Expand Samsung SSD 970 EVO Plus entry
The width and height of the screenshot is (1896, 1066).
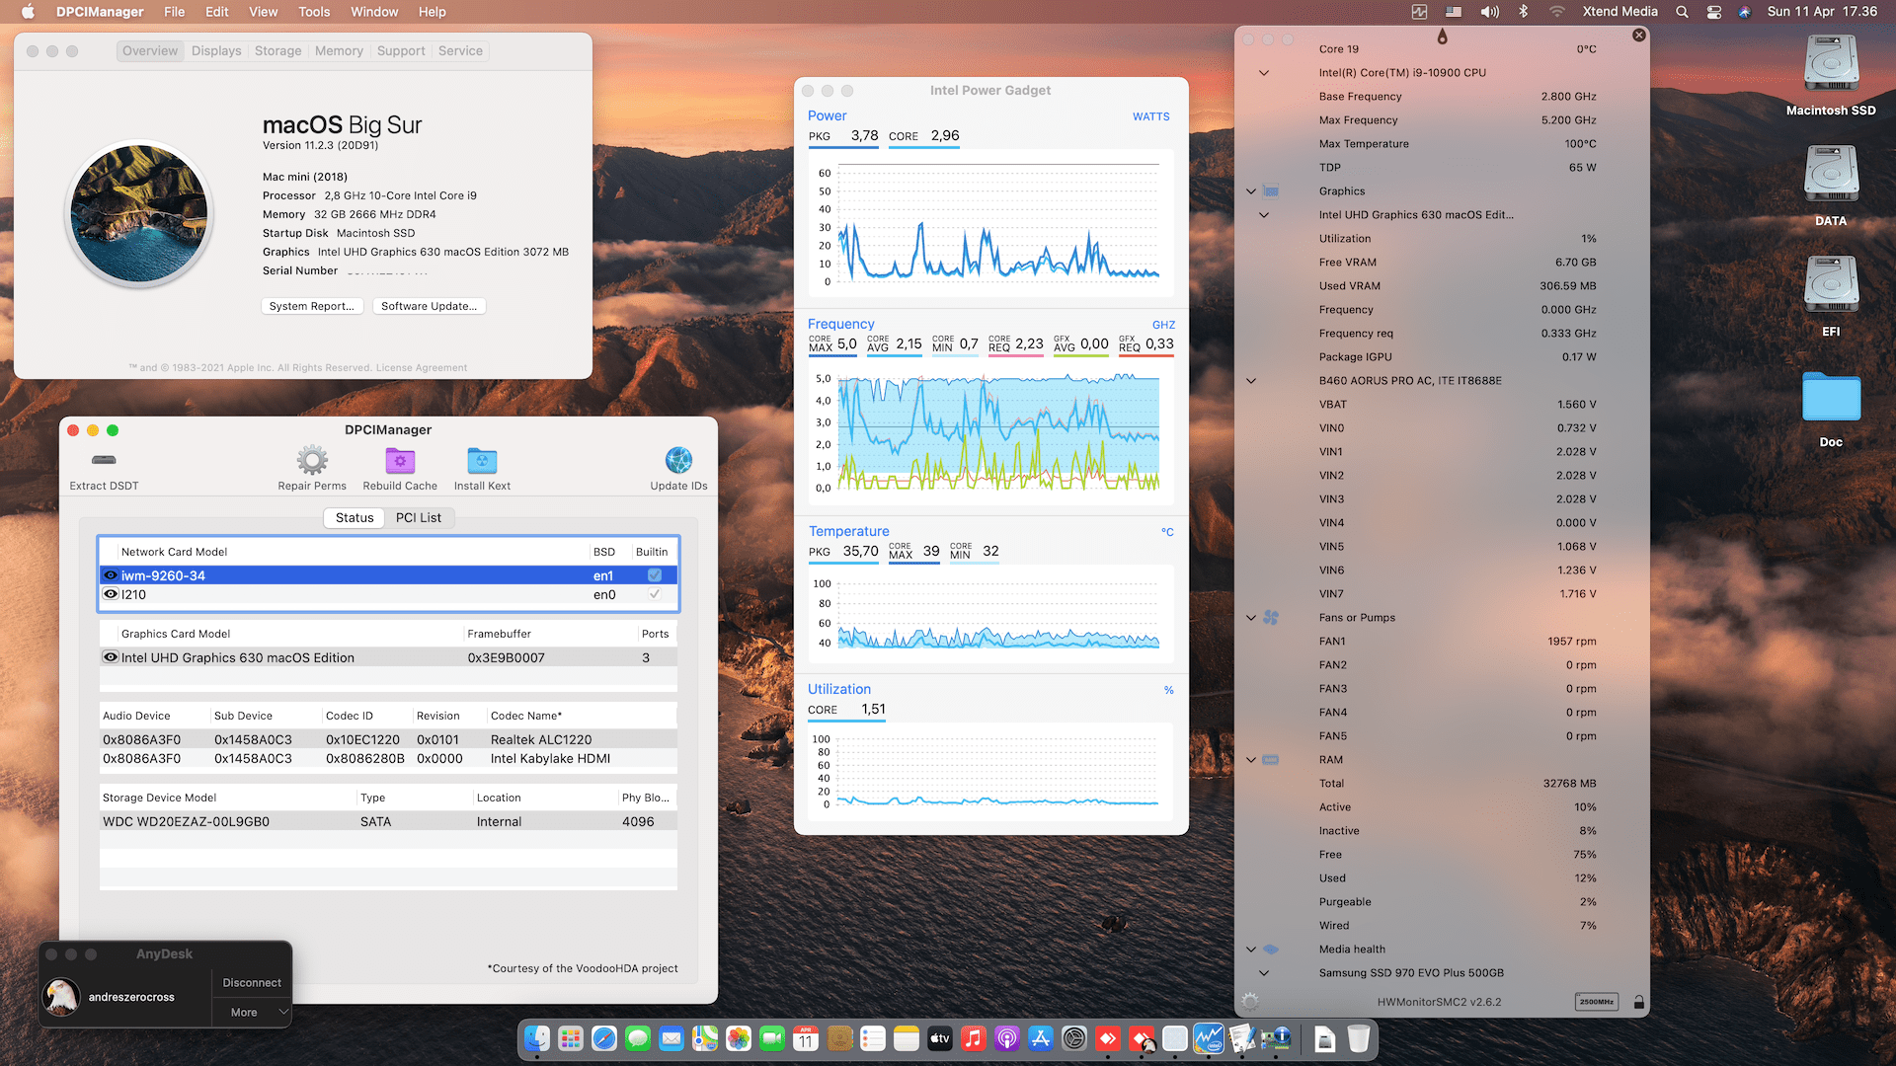pos(1263,973)
